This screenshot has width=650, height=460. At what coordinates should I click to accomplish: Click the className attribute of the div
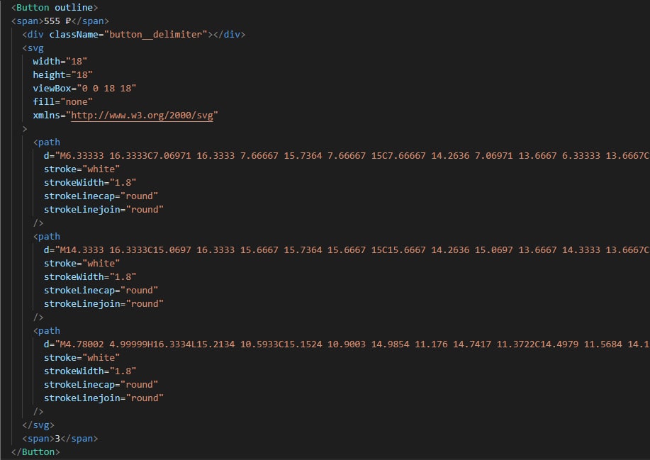[x=71, y=35]
